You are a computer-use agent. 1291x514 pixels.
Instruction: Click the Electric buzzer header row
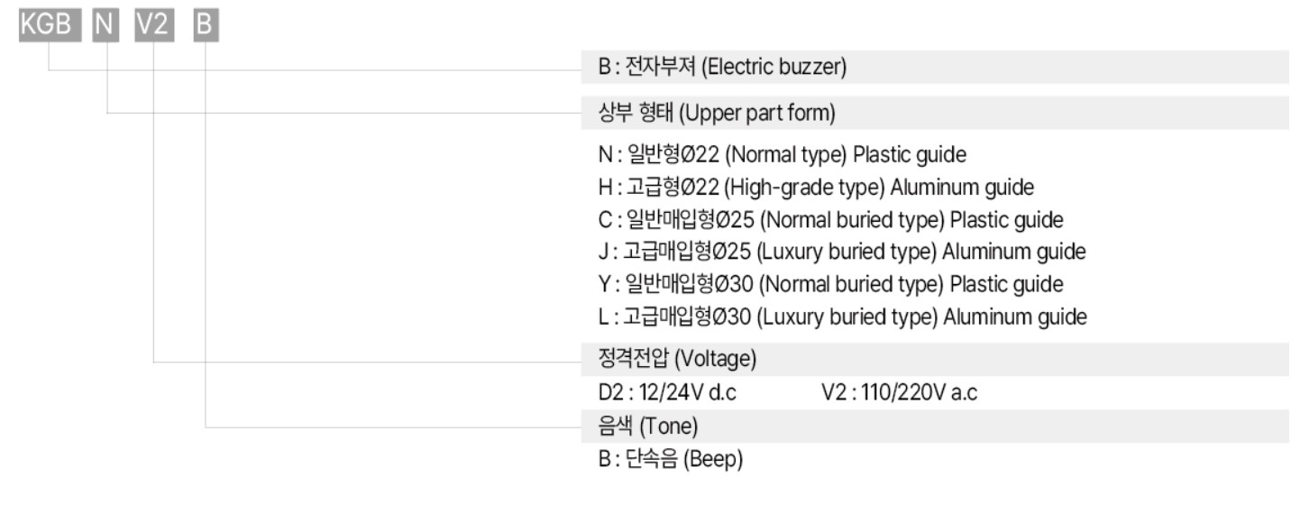939,68
